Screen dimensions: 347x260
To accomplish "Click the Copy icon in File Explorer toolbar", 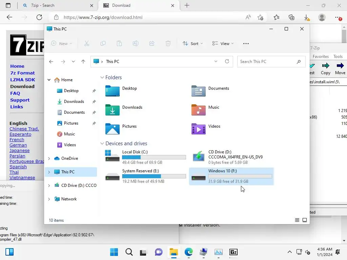I will [103, 44].
